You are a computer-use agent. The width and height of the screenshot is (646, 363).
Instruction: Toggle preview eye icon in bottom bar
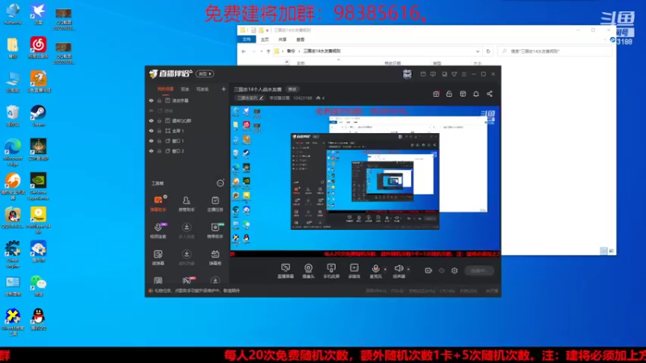442,270
